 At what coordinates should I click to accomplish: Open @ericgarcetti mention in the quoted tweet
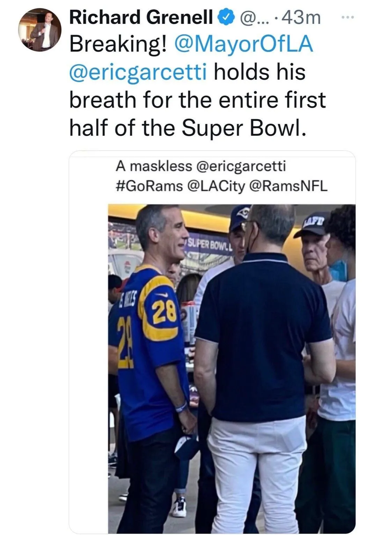(241, 166)
